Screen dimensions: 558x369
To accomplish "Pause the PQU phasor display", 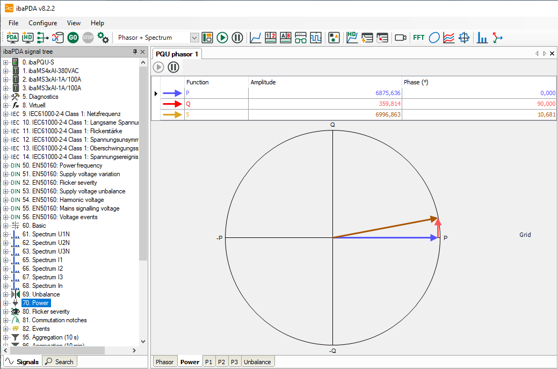I will [x=173, y=67].
